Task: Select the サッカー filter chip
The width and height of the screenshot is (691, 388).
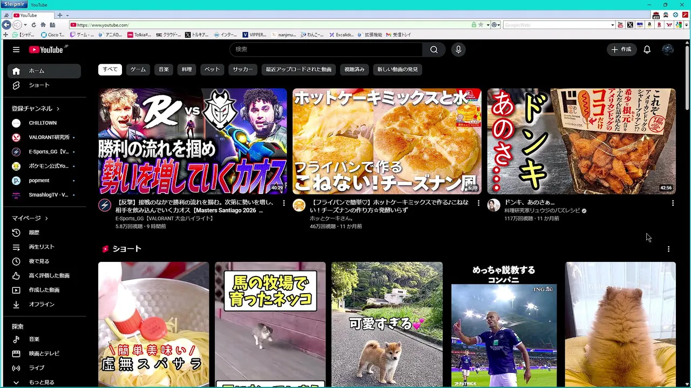Action: (x=243, y=70)
